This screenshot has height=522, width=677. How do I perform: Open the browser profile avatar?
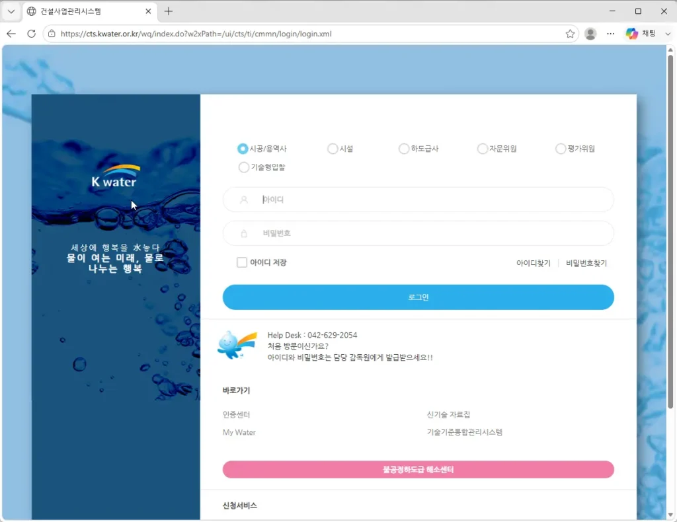click(590, 34)
